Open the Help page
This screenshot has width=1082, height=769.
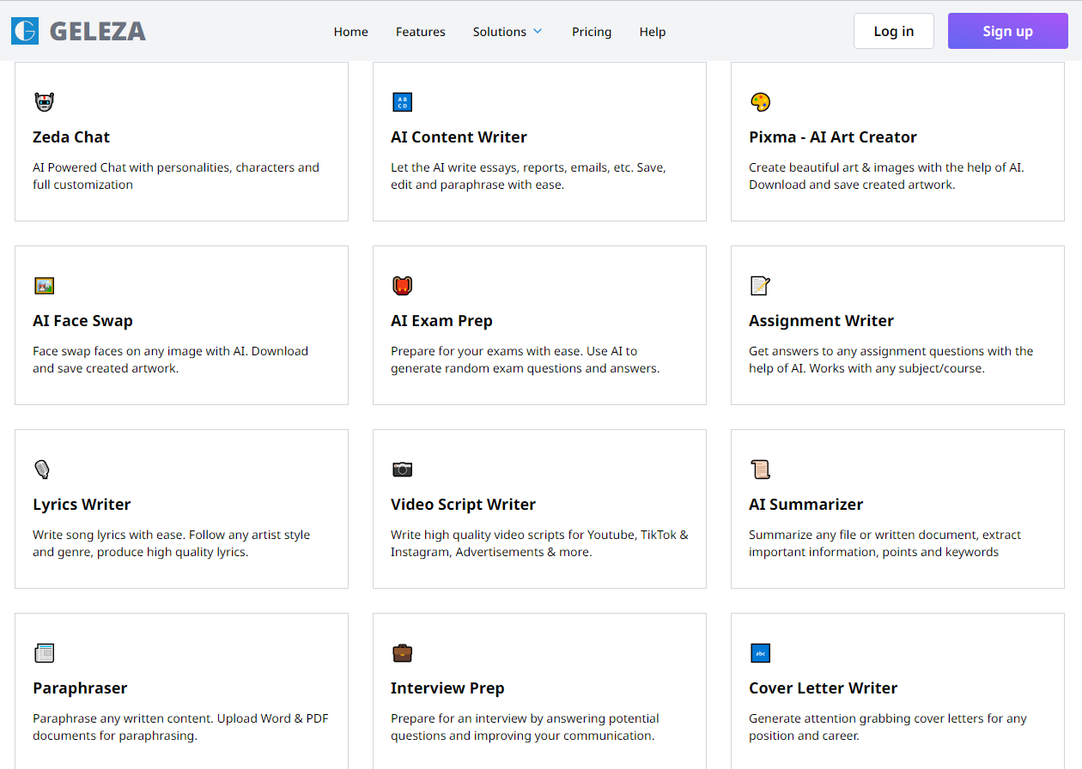coord(652,32)
